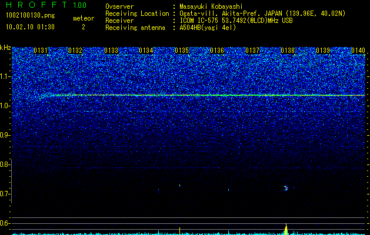This screenshot has width=370, height=235.
Task: Click the date stamp 10.02.10 01:30
Action: (30, 27)
